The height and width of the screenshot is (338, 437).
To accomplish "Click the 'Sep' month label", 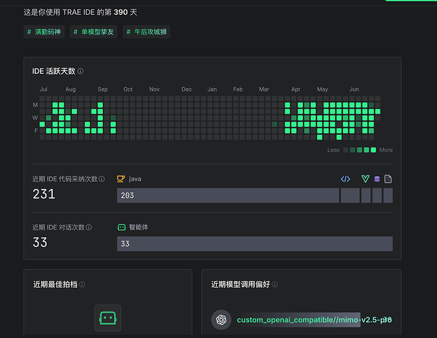I will [x=102, y=89].
